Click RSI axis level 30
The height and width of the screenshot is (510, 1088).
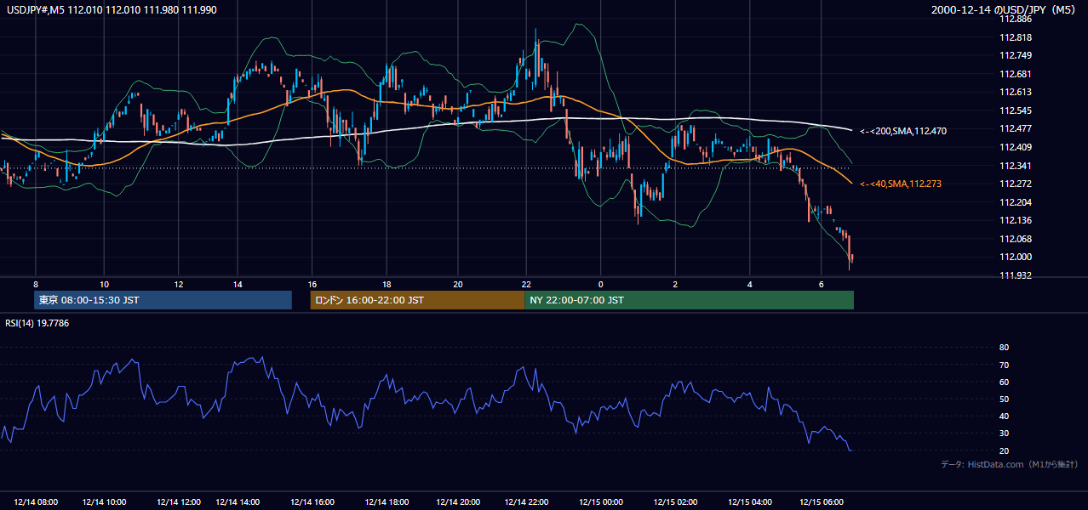(1004, 433)
